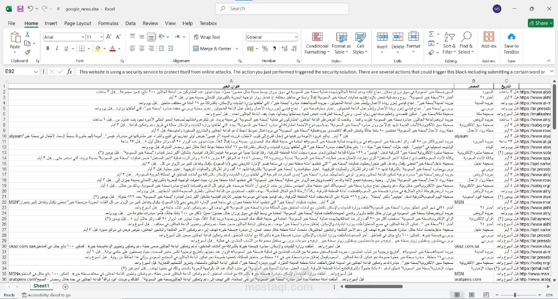Open the General number format dropdown
The image size is (558, 299).
[296, 37]
